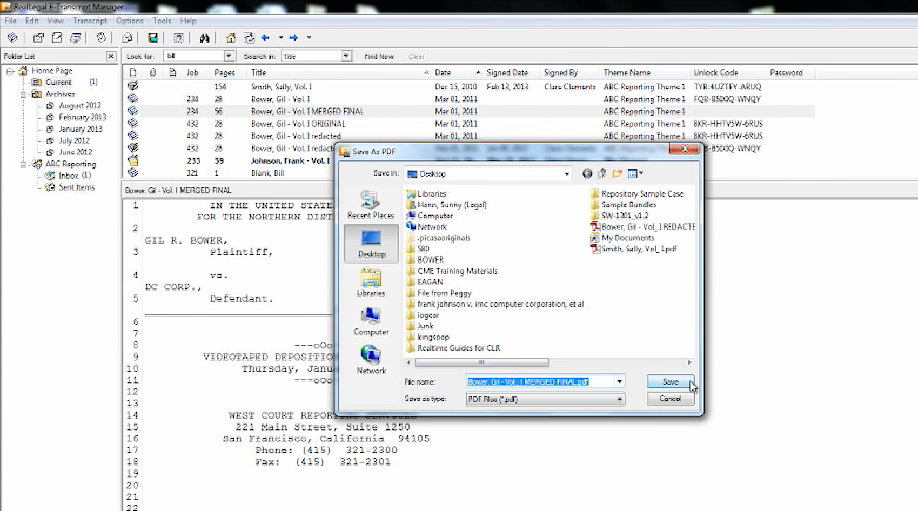The height and width of the screenshot is (511, 918).
Task: Create a new folder in Save dialog
Action: pos(617,173)
